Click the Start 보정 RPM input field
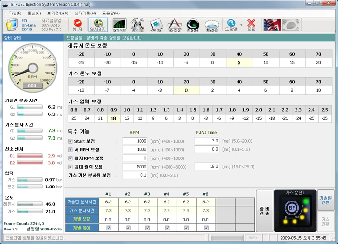Image resolution: width=338 pixels, height=244 pixels. [x=135, y=141]
